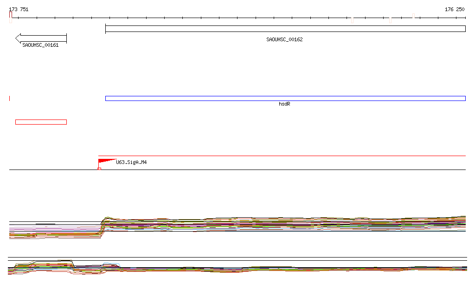
Task: Click the long red transcript line above the flag
Action: (282, 156)
